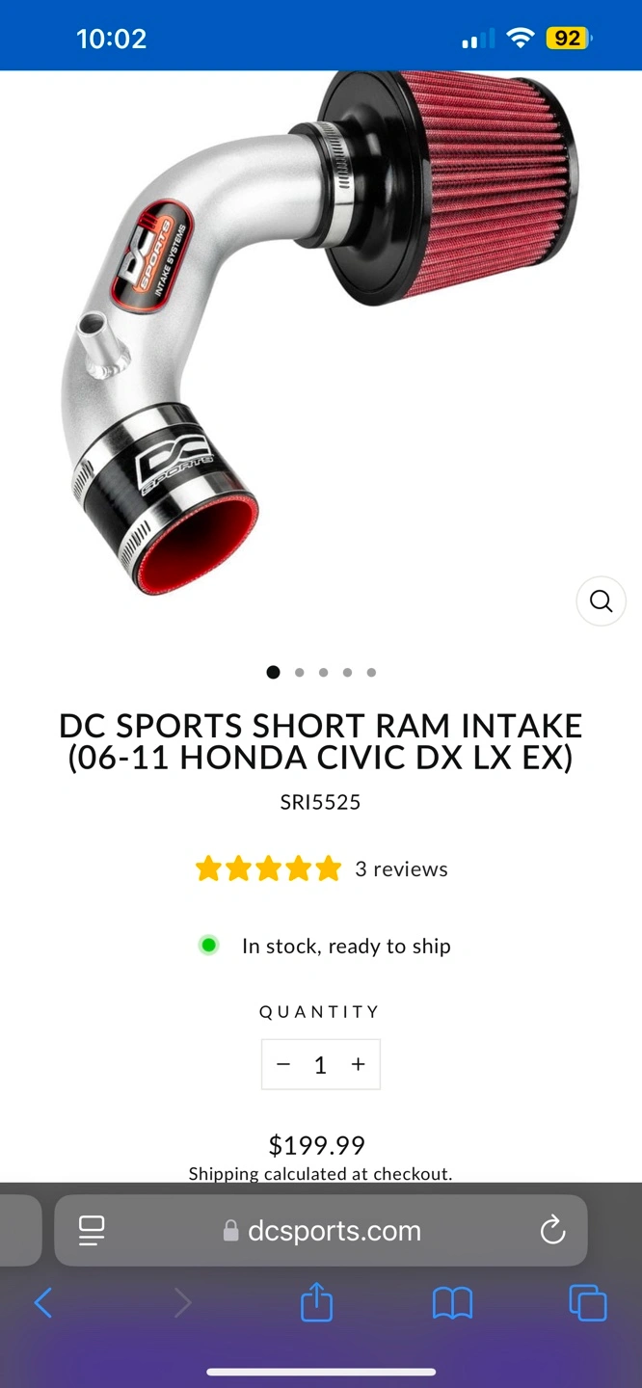Open the 3 reviews link
This screenshot has width=642, height=1388.
click(401, 868)
